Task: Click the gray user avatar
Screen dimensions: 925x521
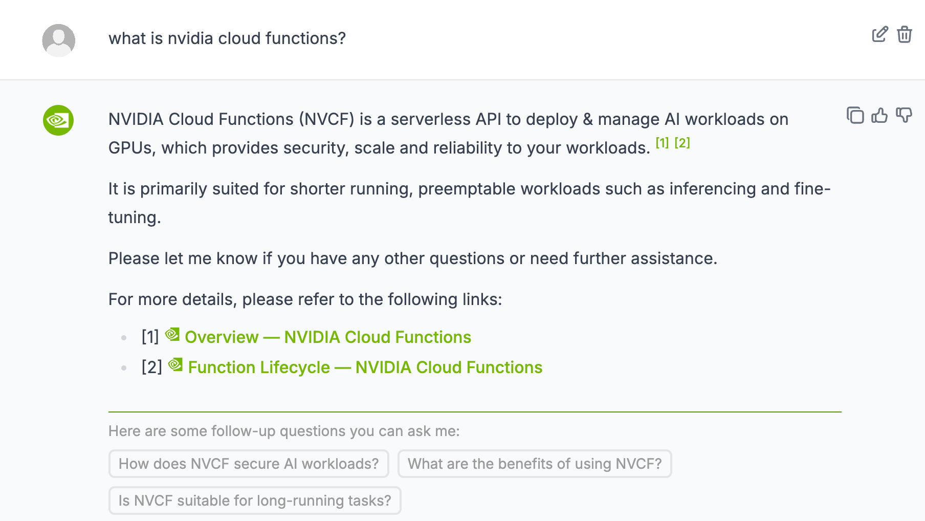Action: pos(59,40)
